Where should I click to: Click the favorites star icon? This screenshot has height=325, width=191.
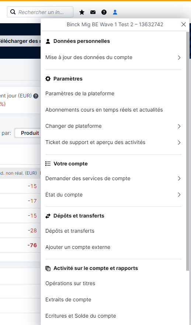82,12
